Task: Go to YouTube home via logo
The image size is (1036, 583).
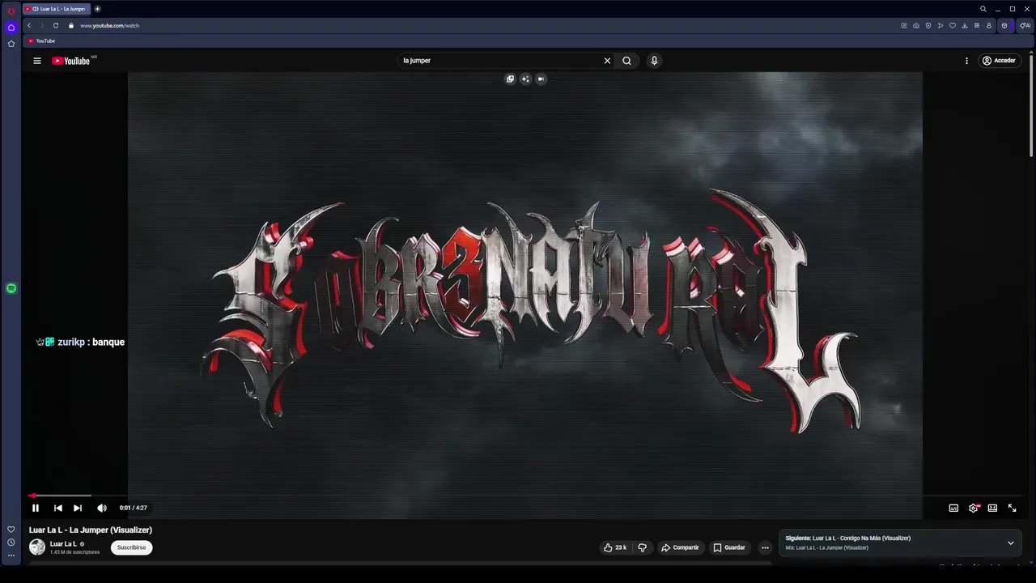Action: coord(70,61)
